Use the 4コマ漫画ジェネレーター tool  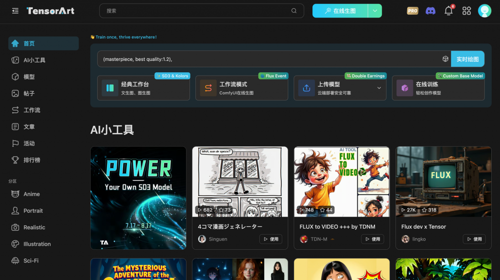pyautogui.click(x=271, y=239)
